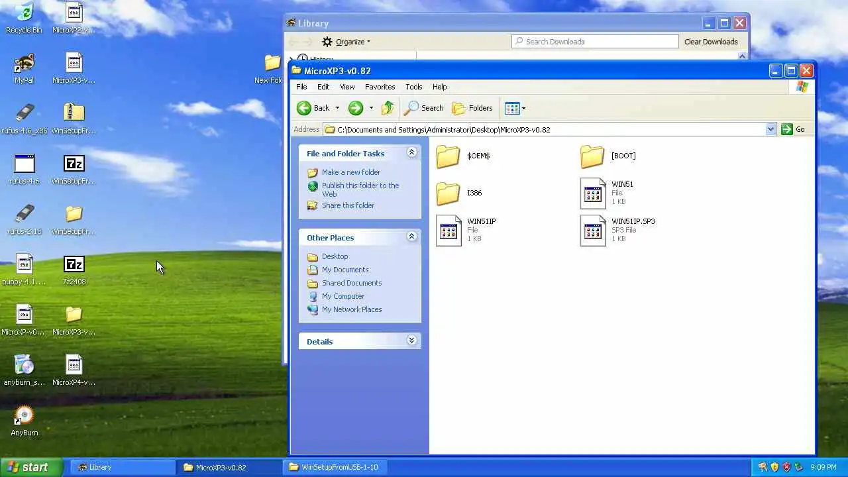Open the Views dropdown arrow
This screenshot has height=477, width=848.
pyautogui.click(x=523, y=108)
